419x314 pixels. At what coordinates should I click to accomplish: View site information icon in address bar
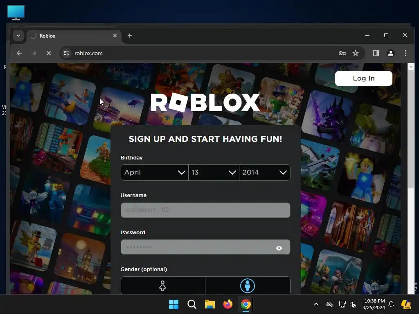click(x=66, y=53)
